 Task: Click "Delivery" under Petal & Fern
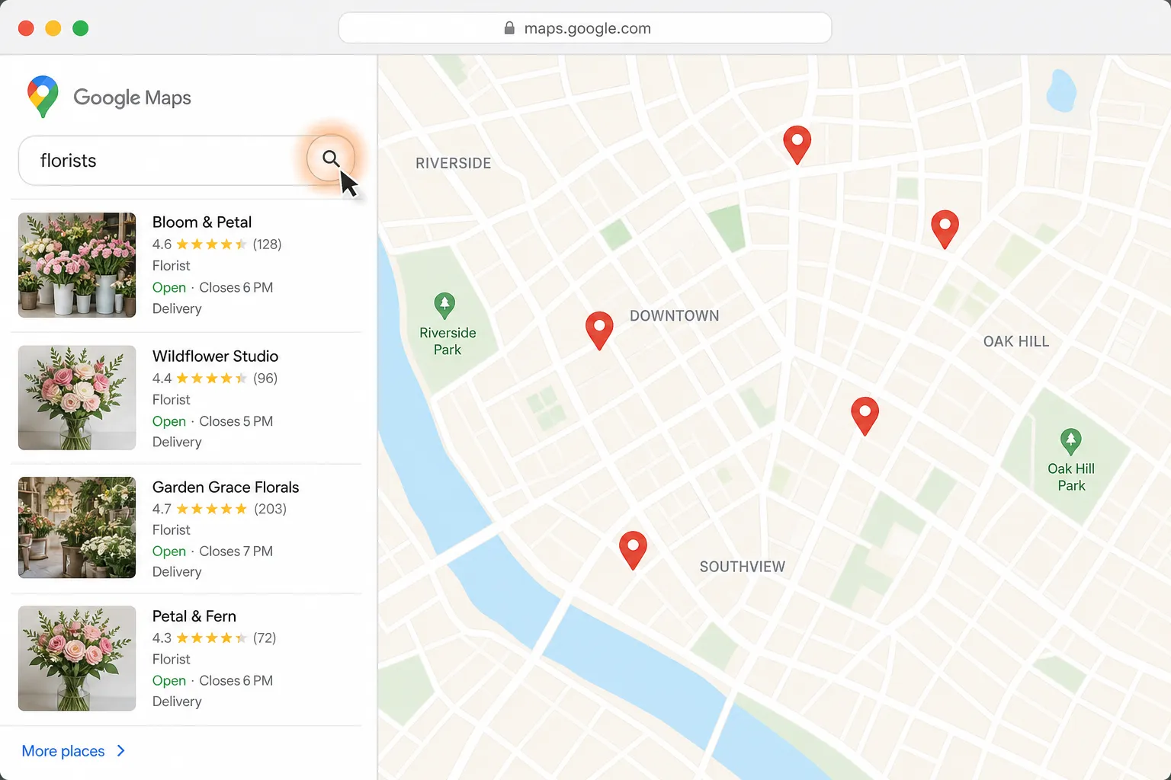pyautogui.click(x=177, y=702)
